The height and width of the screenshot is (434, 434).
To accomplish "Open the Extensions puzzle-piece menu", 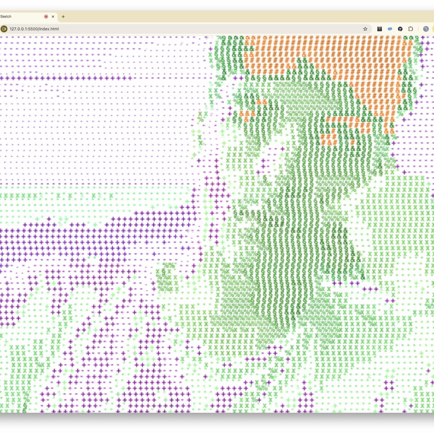I will coord(410,29).
